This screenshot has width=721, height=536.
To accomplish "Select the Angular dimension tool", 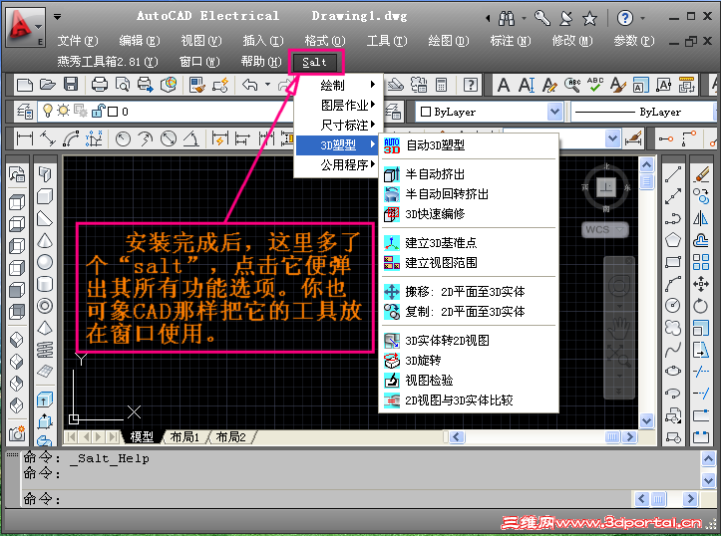I will [x=191, y=138].
